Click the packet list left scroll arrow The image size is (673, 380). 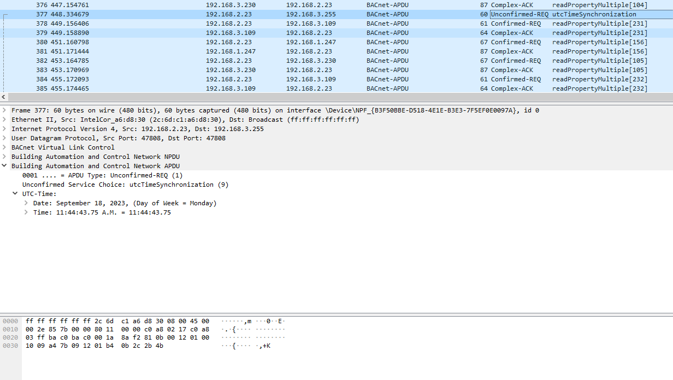tap(4, 97)
